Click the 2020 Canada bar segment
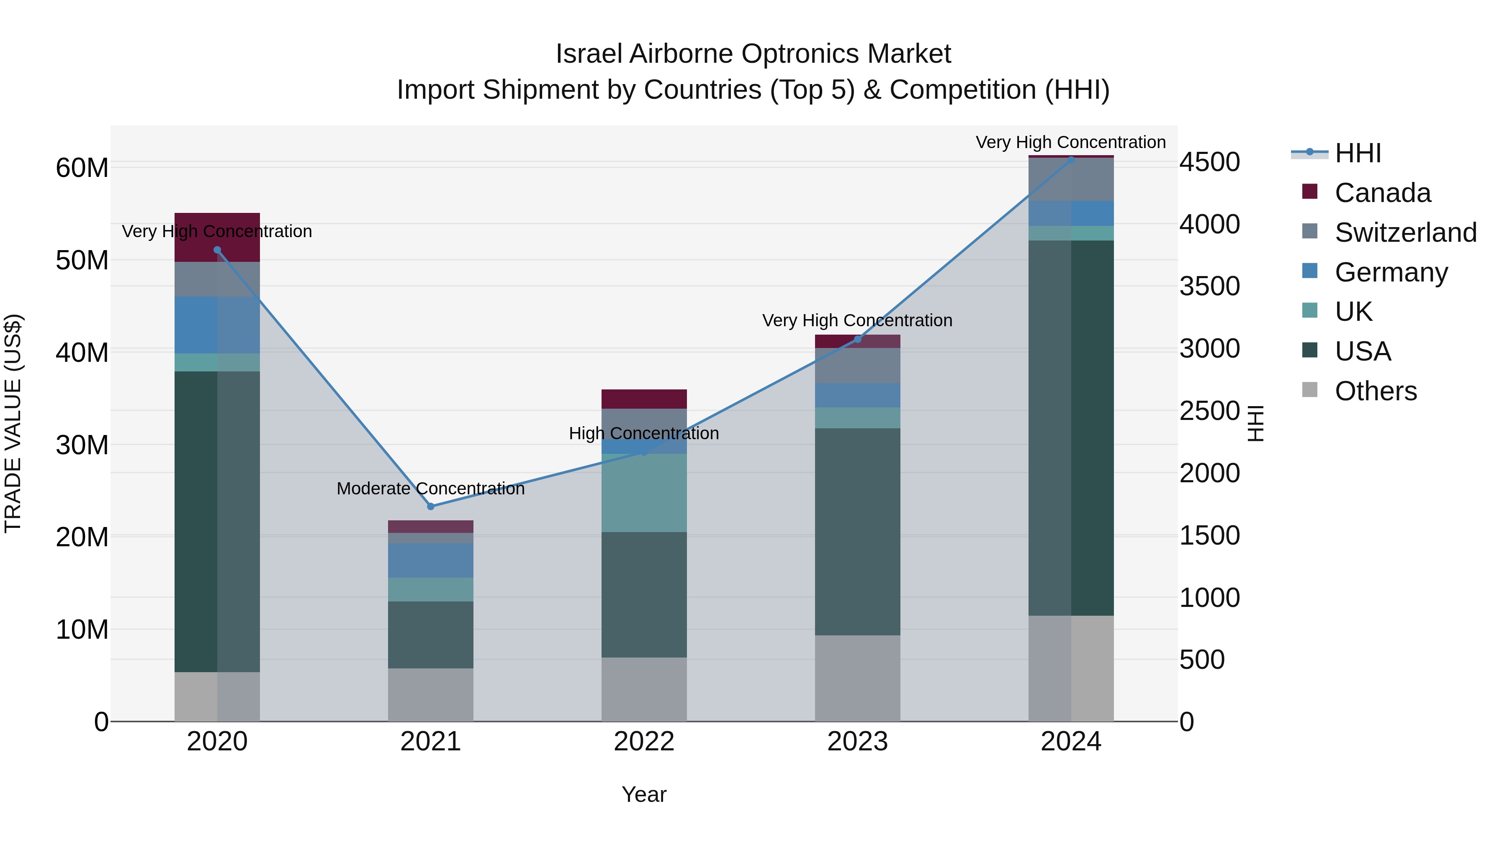1507x847 pixels. (217, 237)
